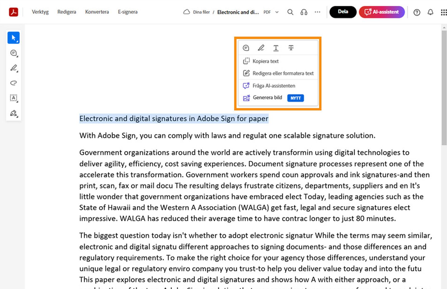Screen dimensions: 447x289
Task: Choose the freehand draw loop tool
Action: pos(13,83)
